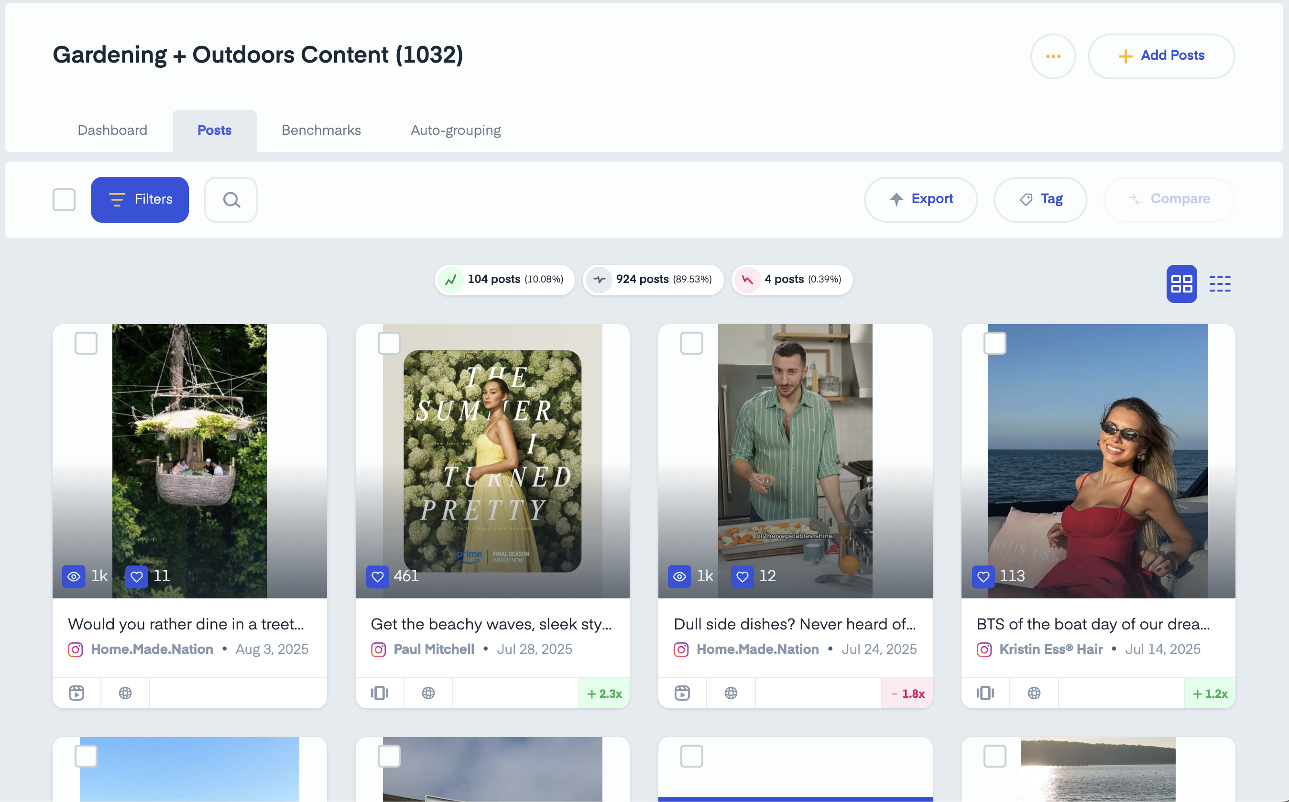
Task: Export the posts
Action: pos(921,199)
